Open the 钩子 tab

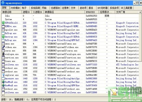tap(24, 8)
